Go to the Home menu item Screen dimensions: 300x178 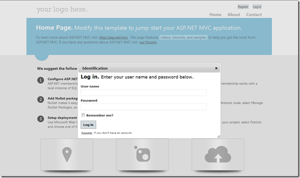coord(215,15)
